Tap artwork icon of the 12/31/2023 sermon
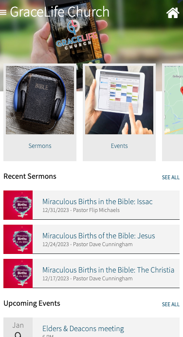The image size is (183, 337). [18, 205]
